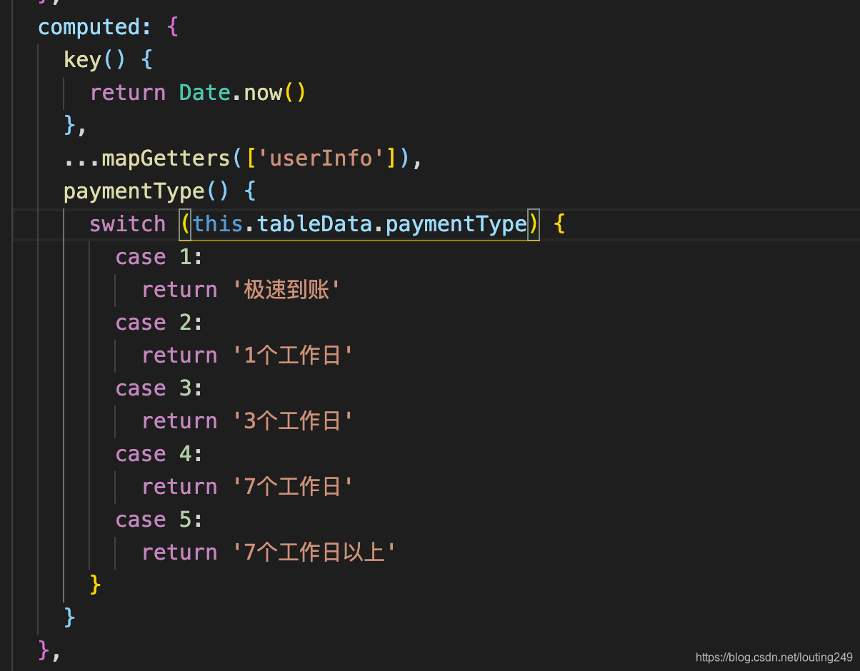The image size is (860, 671).
Task: Click the case 2: line
Action: click(159, 323)
